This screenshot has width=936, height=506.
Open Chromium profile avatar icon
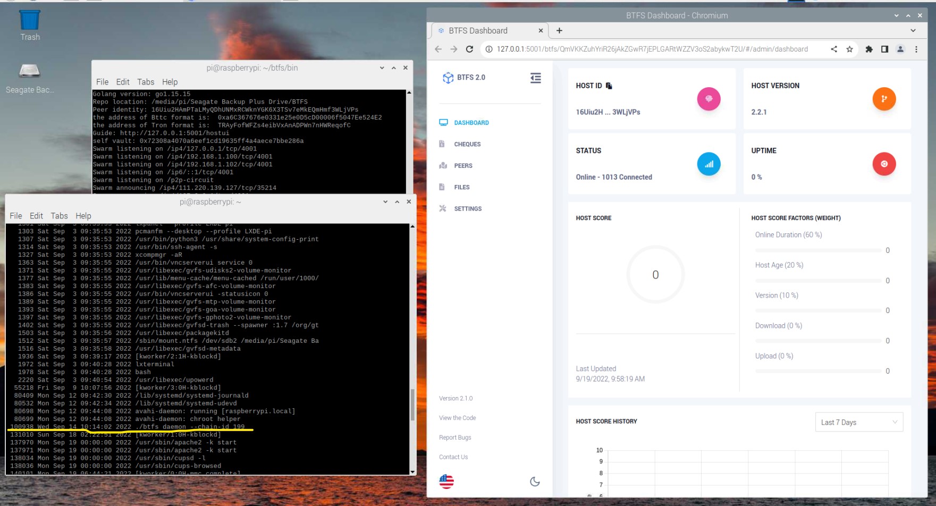pos(900,49)
